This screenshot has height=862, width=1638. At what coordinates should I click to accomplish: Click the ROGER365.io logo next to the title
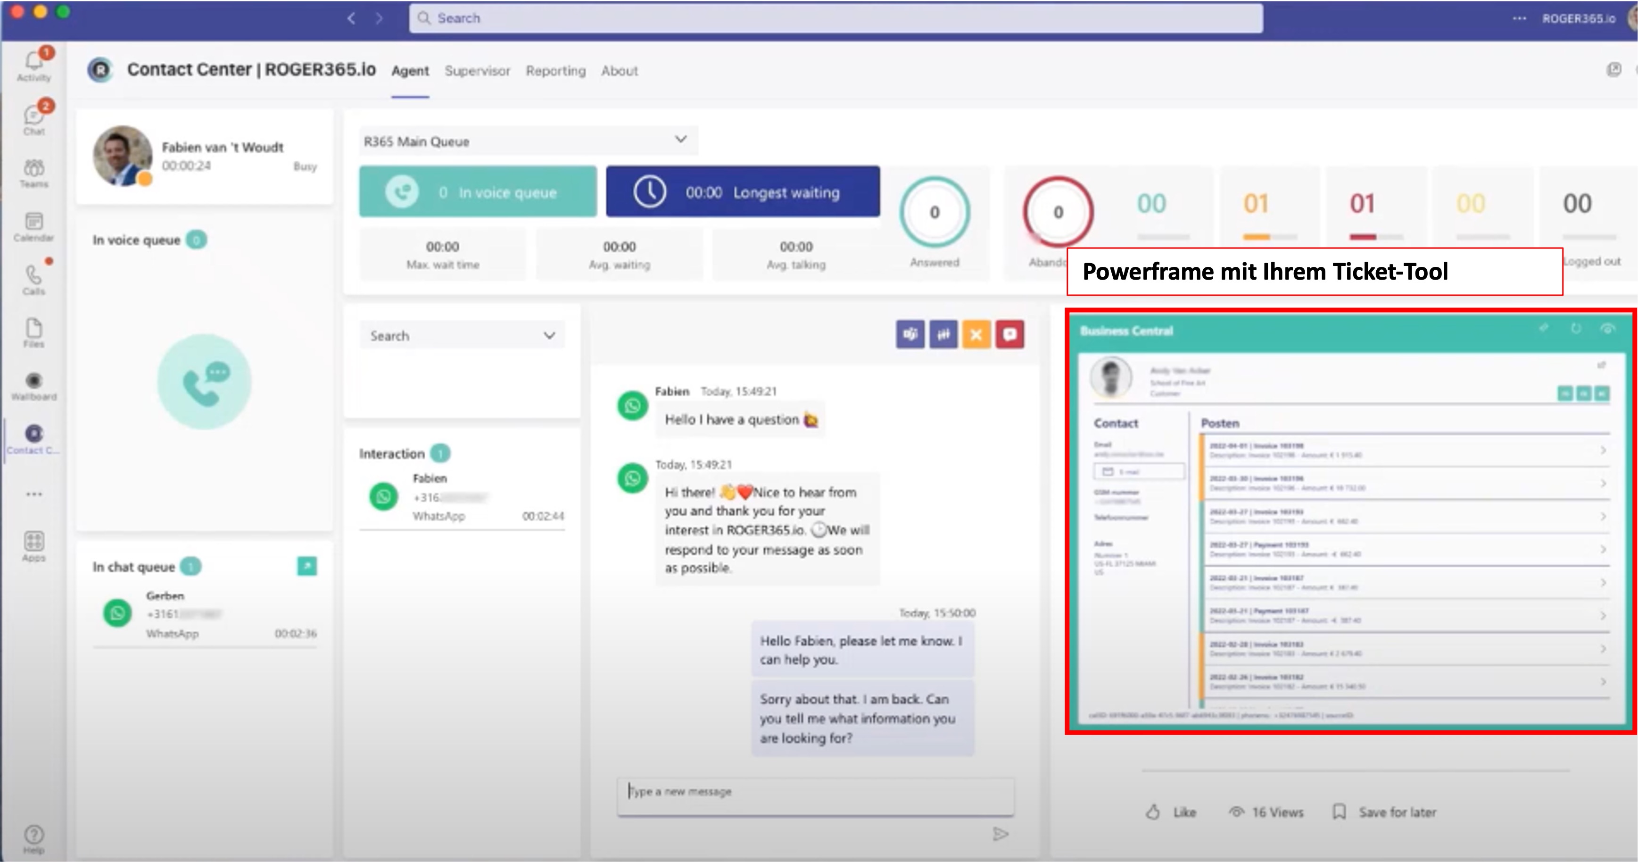point(100,69)
